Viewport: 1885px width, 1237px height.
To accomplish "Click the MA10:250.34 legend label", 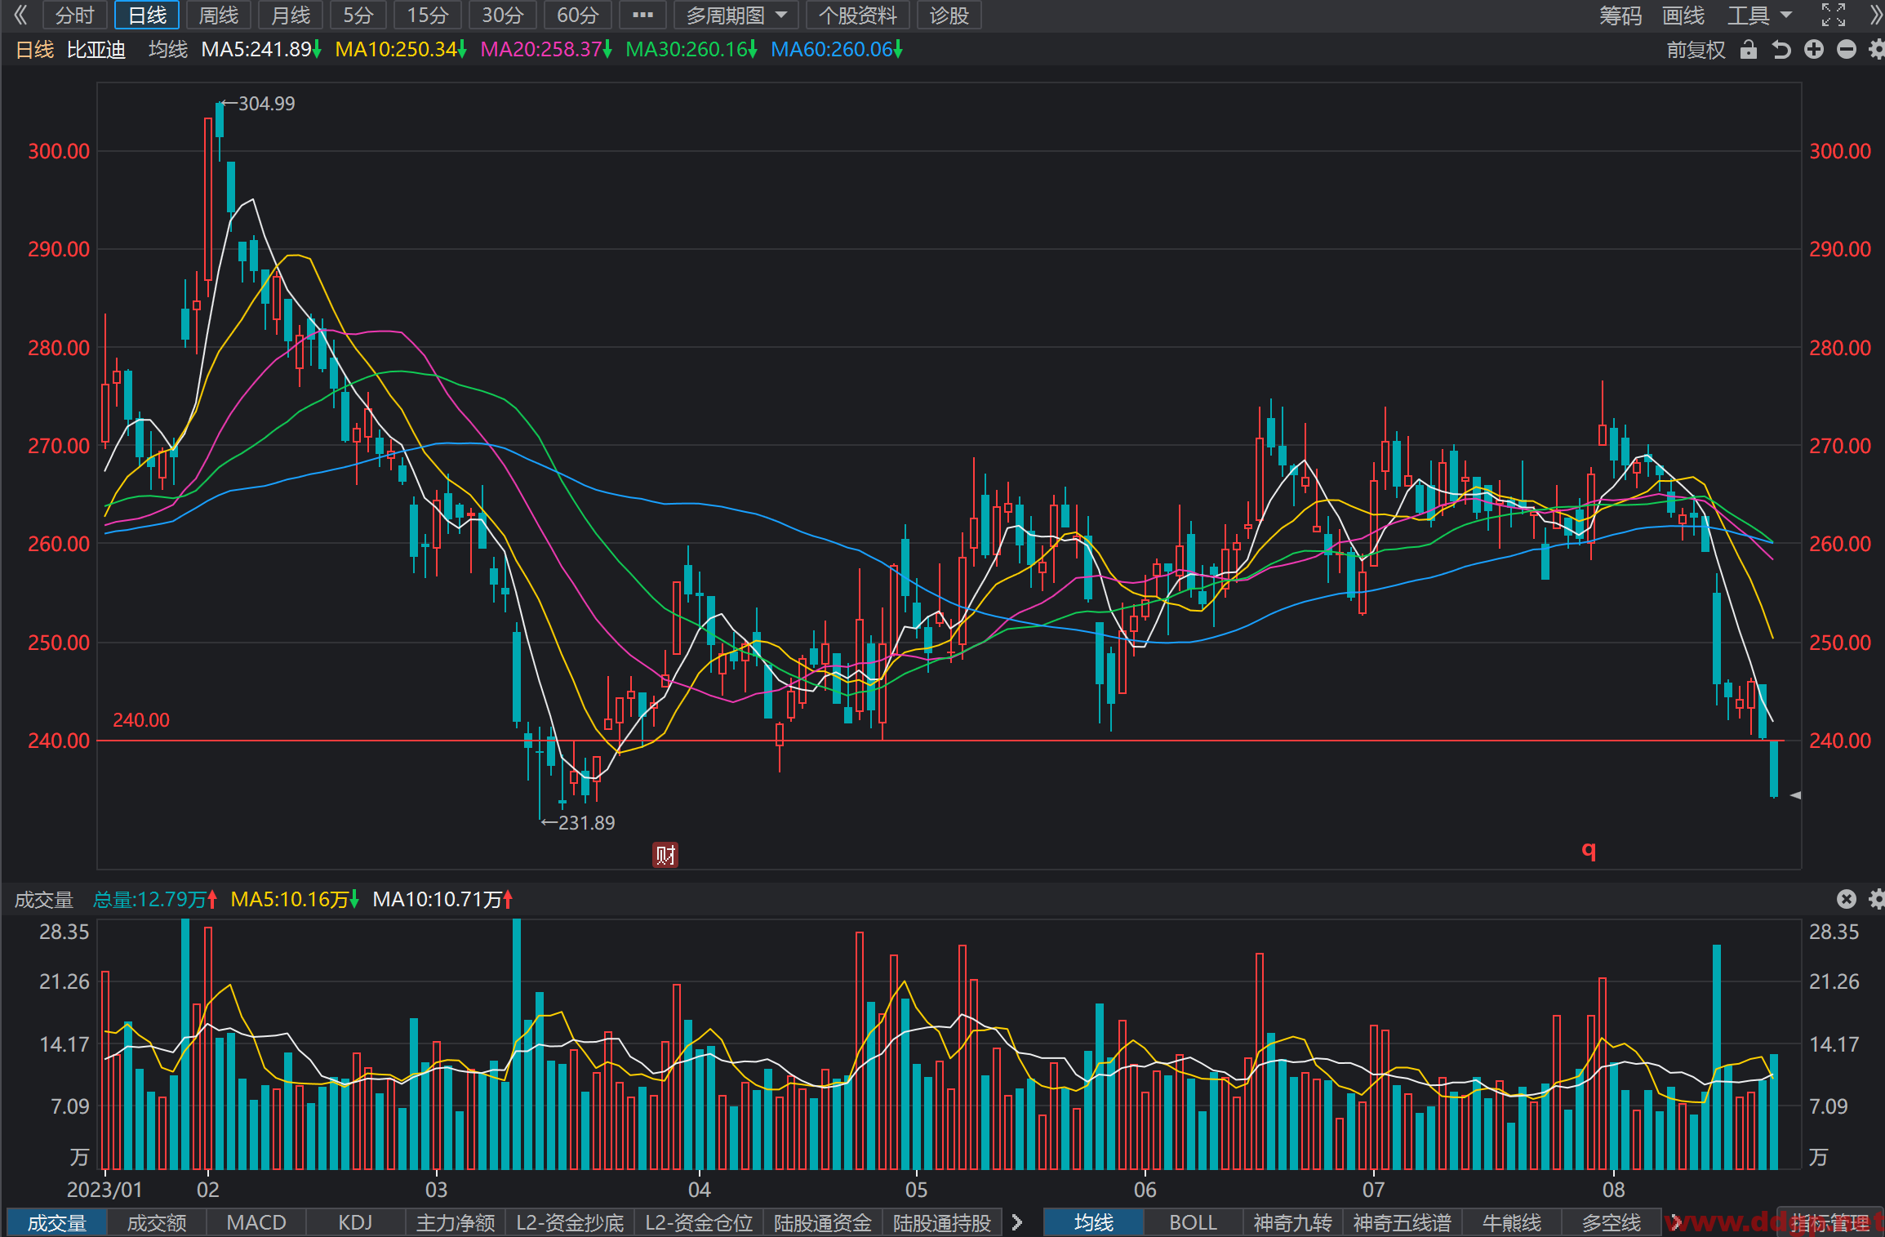I will pos(400,50).
